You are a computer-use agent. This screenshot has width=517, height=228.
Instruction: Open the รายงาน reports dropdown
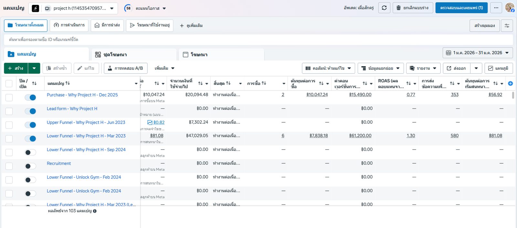coord(423,68)
